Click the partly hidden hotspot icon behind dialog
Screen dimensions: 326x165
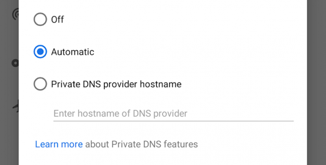(16, 14)
